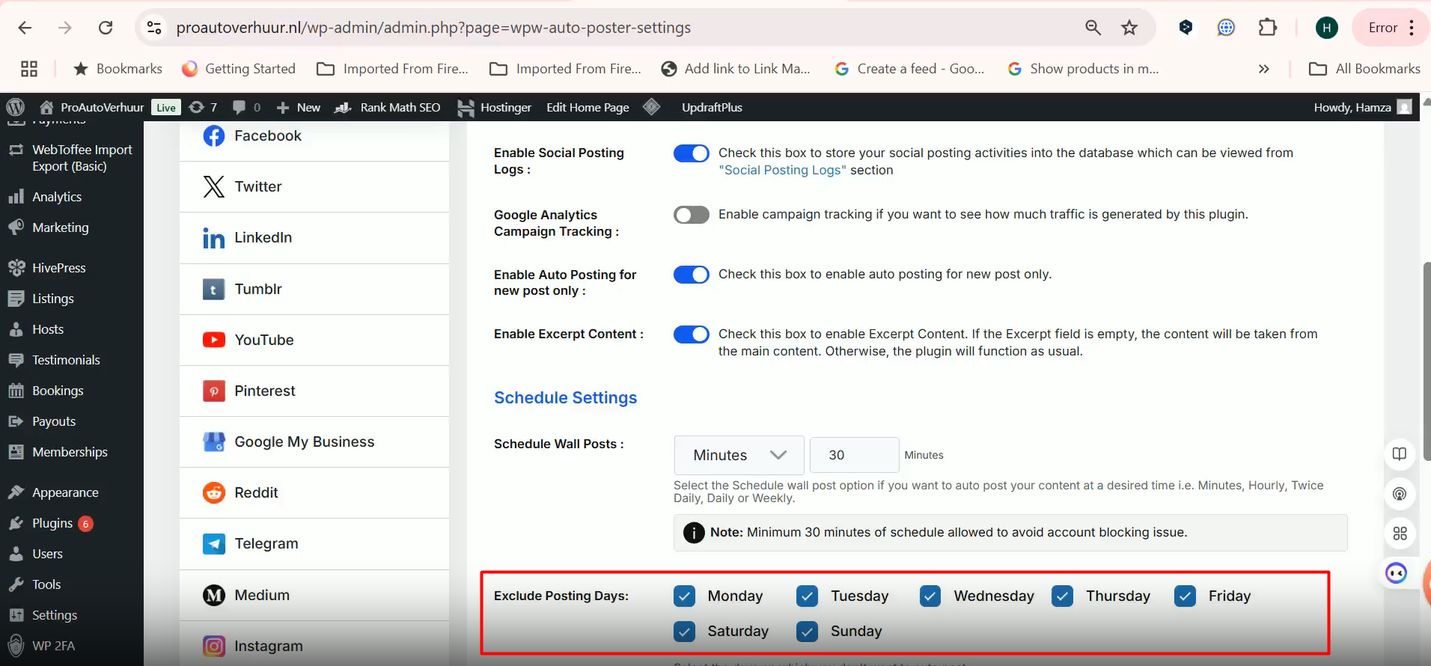Select the LinkedIn icon in sidebar list
Viewport: 1431px width, 666px height.
click(x=213, y=238)
